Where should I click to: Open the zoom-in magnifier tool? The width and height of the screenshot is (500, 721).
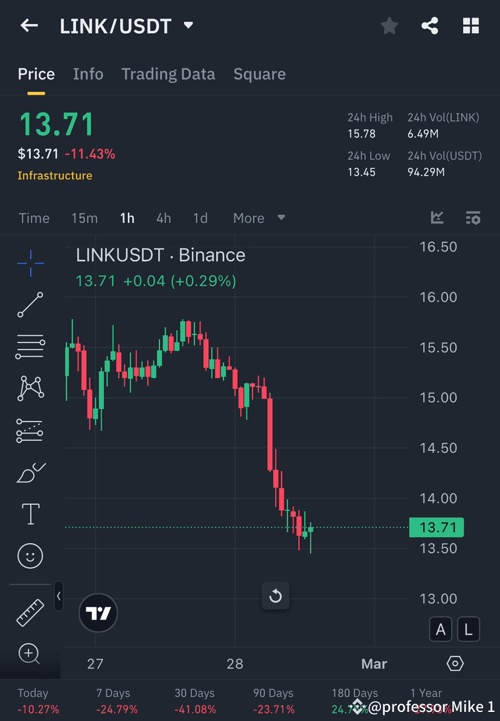coord(30,654)
